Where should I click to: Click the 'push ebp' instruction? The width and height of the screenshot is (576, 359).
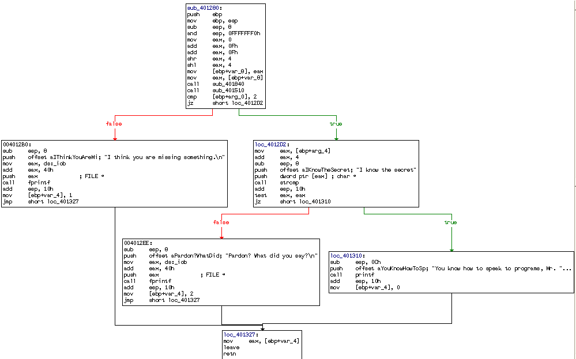click(x=205, y=14)
